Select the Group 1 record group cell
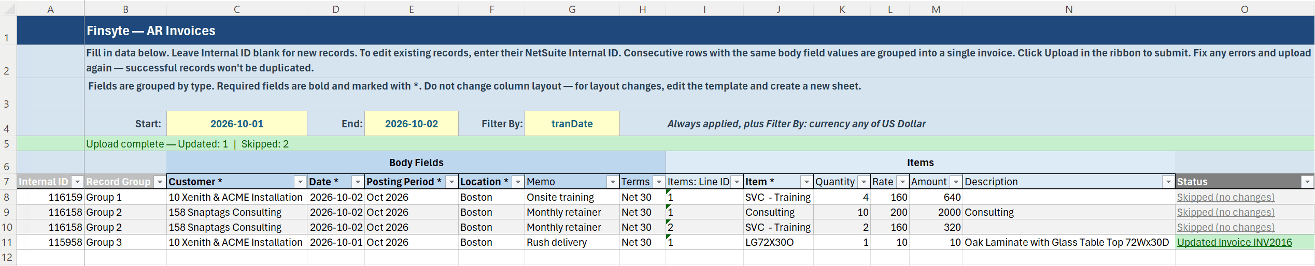This screenshot has width=1315, height=266. 125,197
